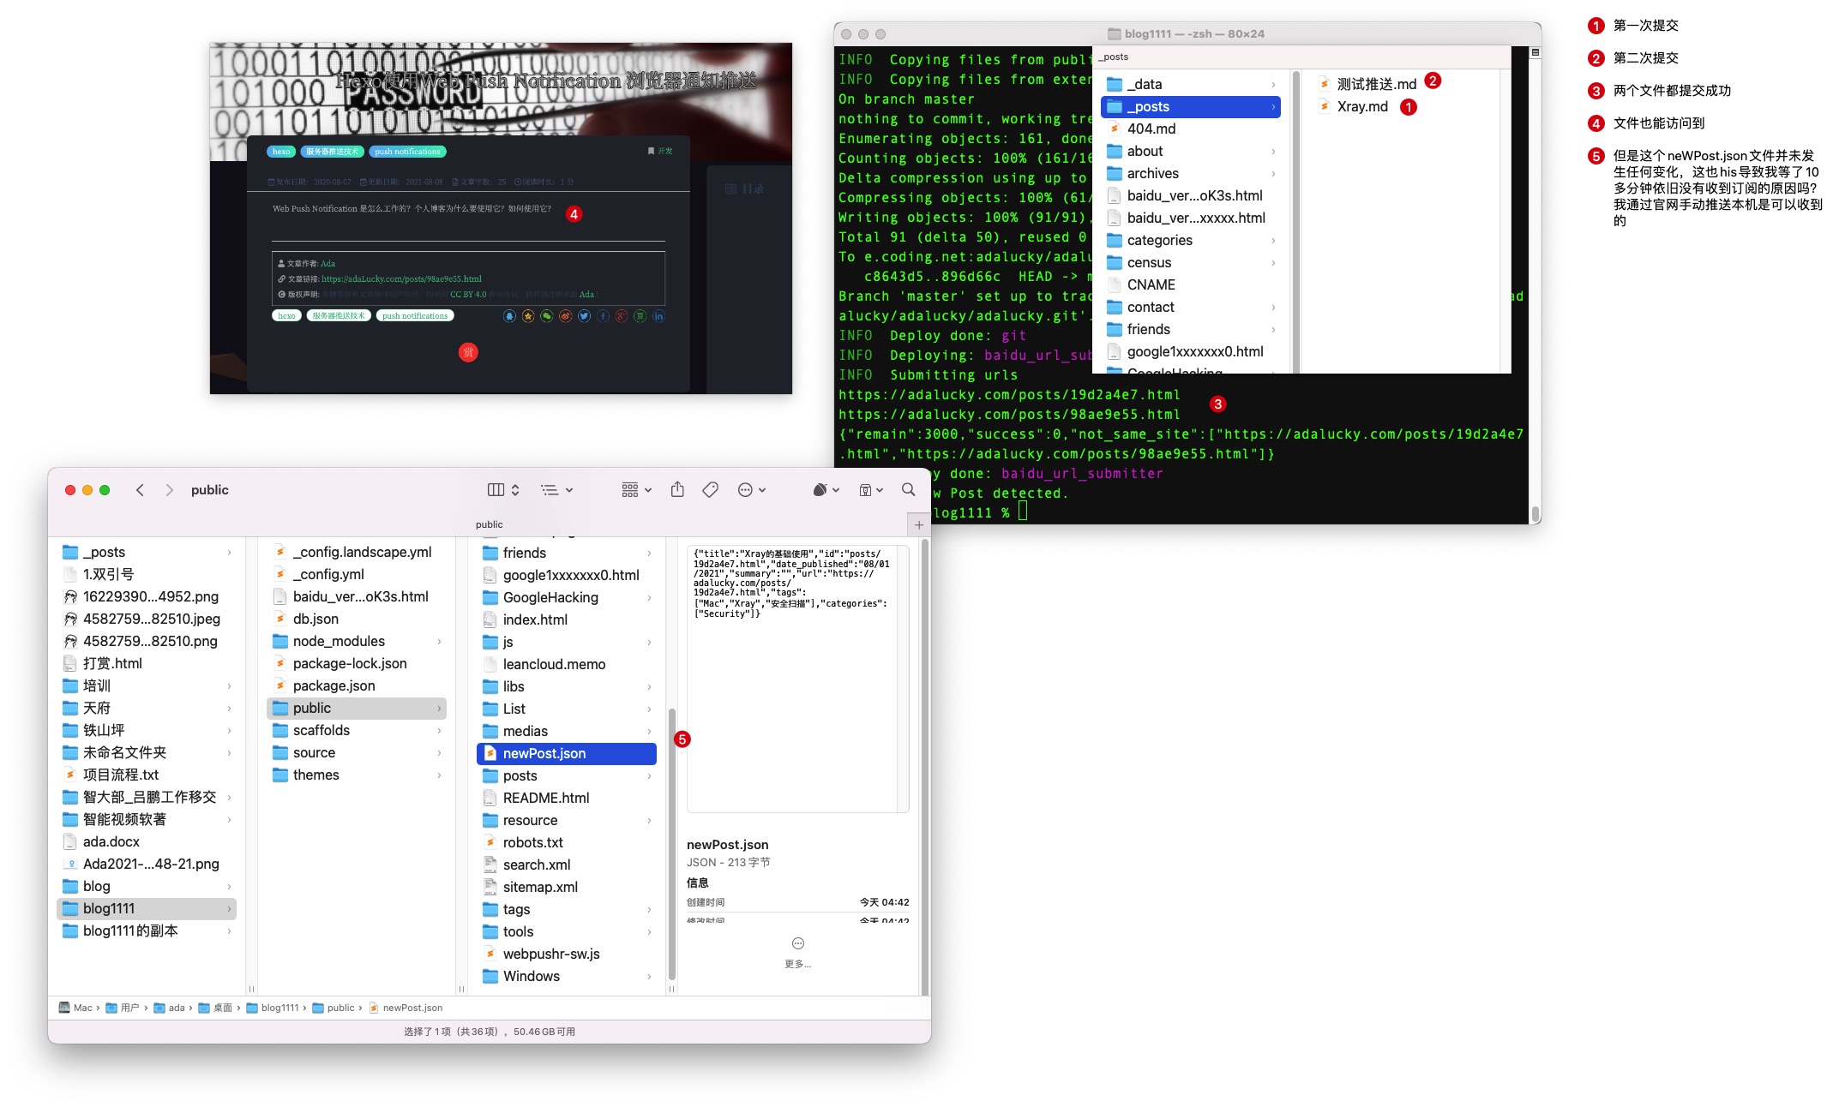Click the push notifications tag at top
This screenshot has height=1107, width=1845.
(x=407, y=152)
